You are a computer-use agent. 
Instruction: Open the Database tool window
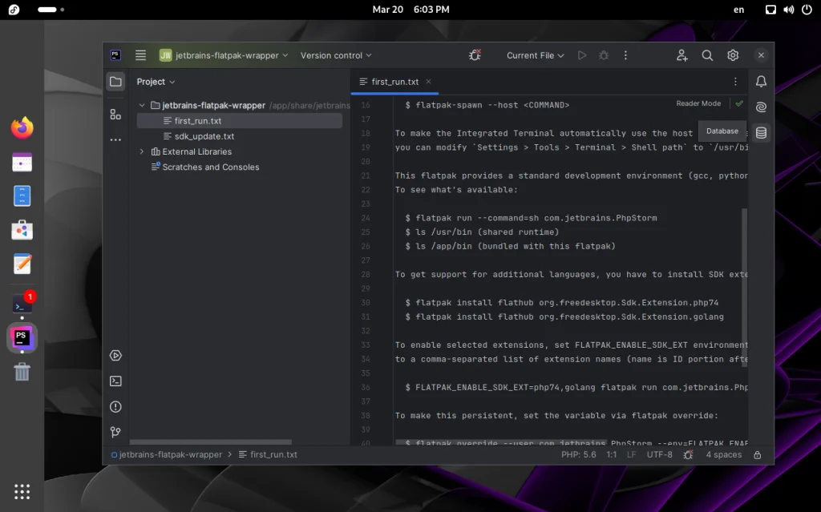click(x=760, y=131)
